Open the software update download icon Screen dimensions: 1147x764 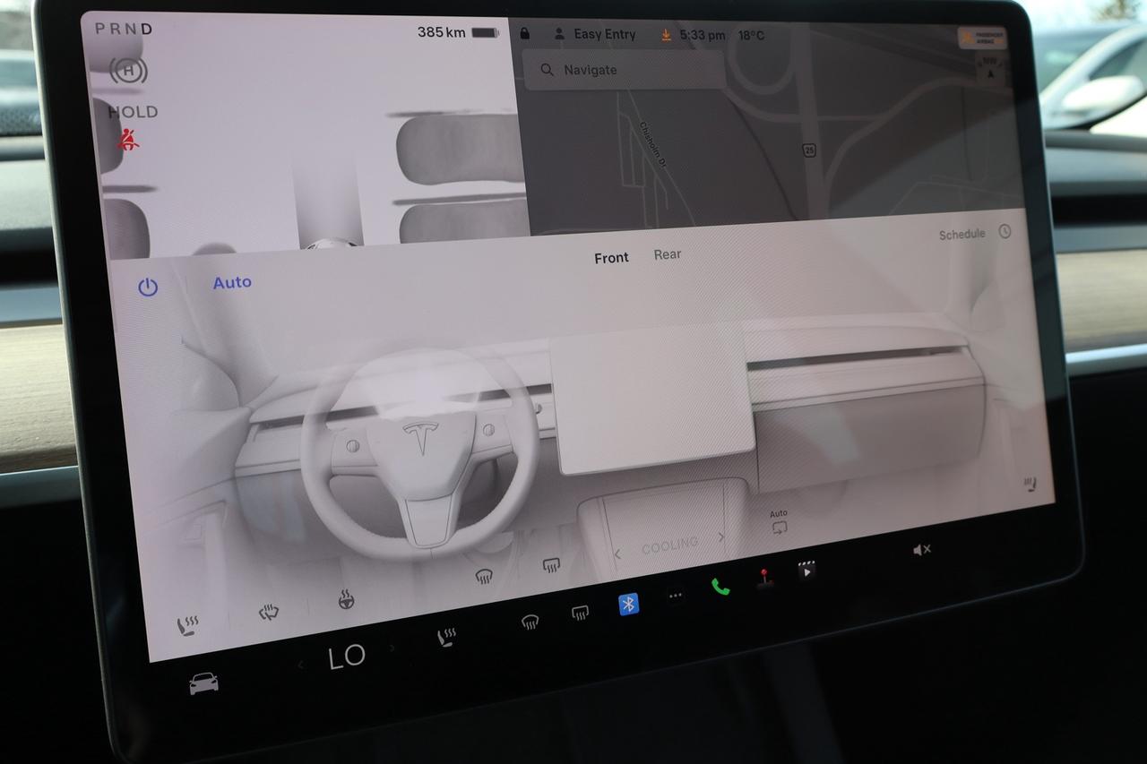(666, 35)
